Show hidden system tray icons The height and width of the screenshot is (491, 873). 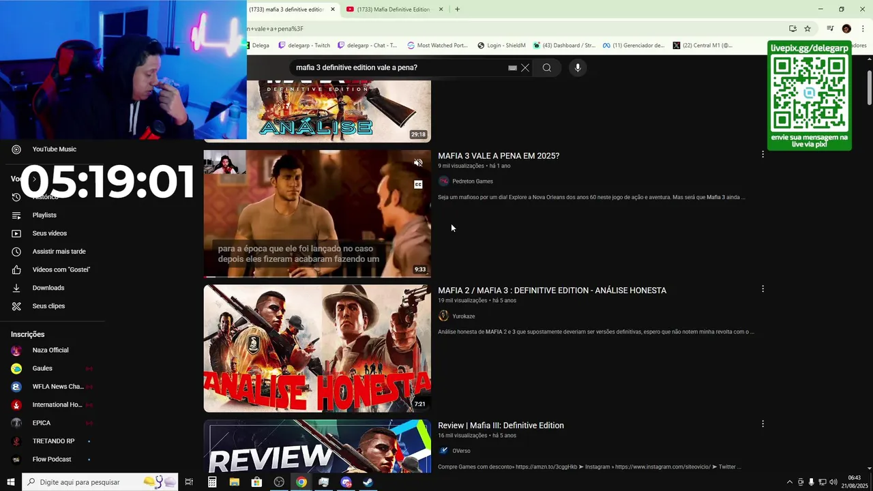click(x=790, y=482)
